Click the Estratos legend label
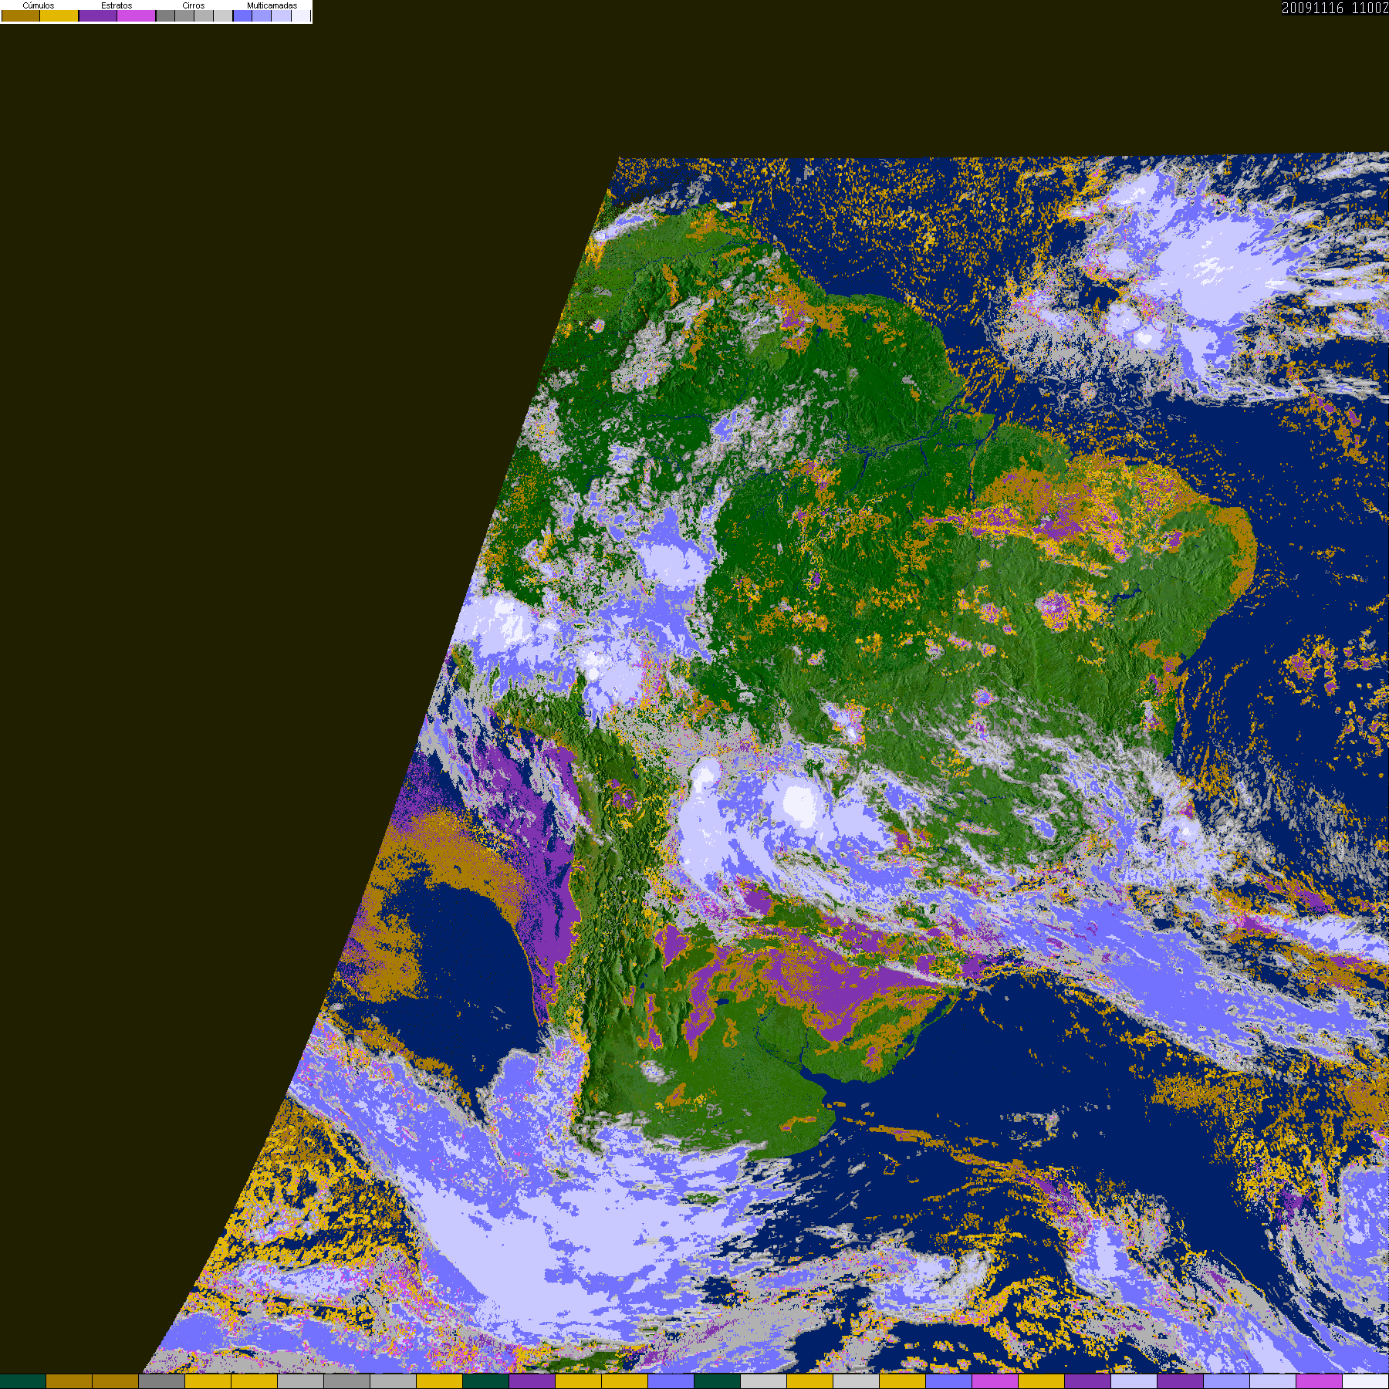Screen dimensions: 1389x1389 tap(117, 5)
